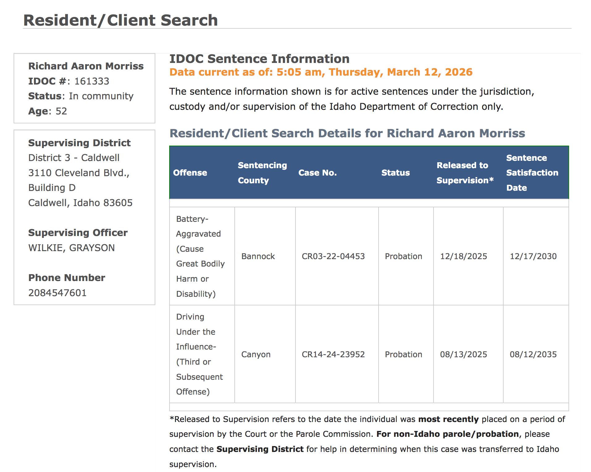Click the Richard Aaron Morriss name heading
The width and height of the screenshot is (591, 472).
86,66
